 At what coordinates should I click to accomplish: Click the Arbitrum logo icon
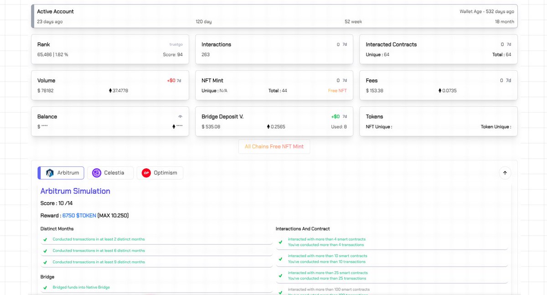click(x=50, y=173)
